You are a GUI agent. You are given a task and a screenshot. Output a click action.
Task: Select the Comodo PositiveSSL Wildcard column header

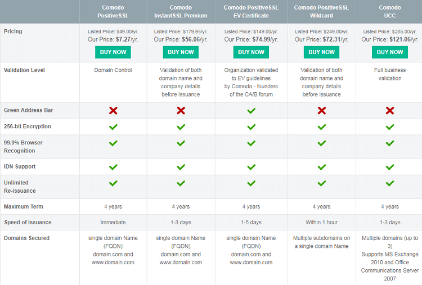(x=321, y=11)
